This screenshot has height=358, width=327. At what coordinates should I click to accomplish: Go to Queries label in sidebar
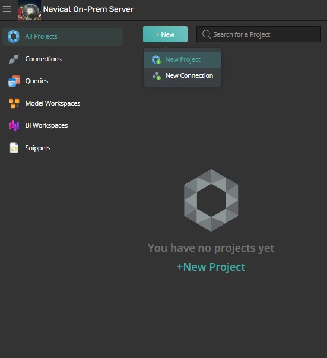[x=37, y=81]
